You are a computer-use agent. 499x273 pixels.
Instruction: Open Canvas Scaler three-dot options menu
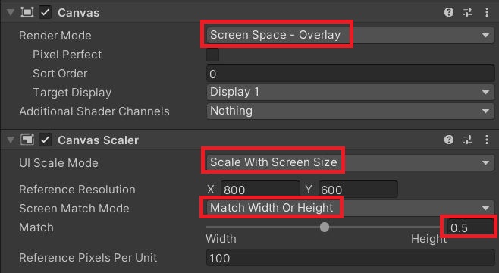click(487, 140)
